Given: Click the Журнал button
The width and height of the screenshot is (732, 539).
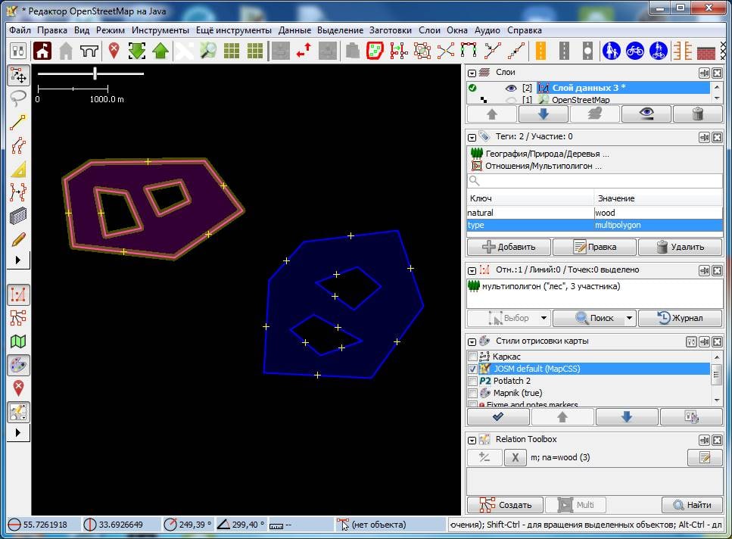Looking at the screenshot, I should click(x=681, y=318).
